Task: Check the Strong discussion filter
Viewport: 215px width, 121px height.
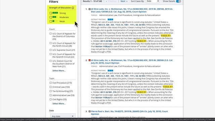Action: point(51,13)
